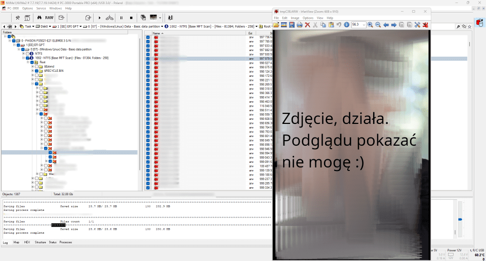Select the RAW recovery toolbar button
The image size is (486, 261).
(x=49, y=18)
